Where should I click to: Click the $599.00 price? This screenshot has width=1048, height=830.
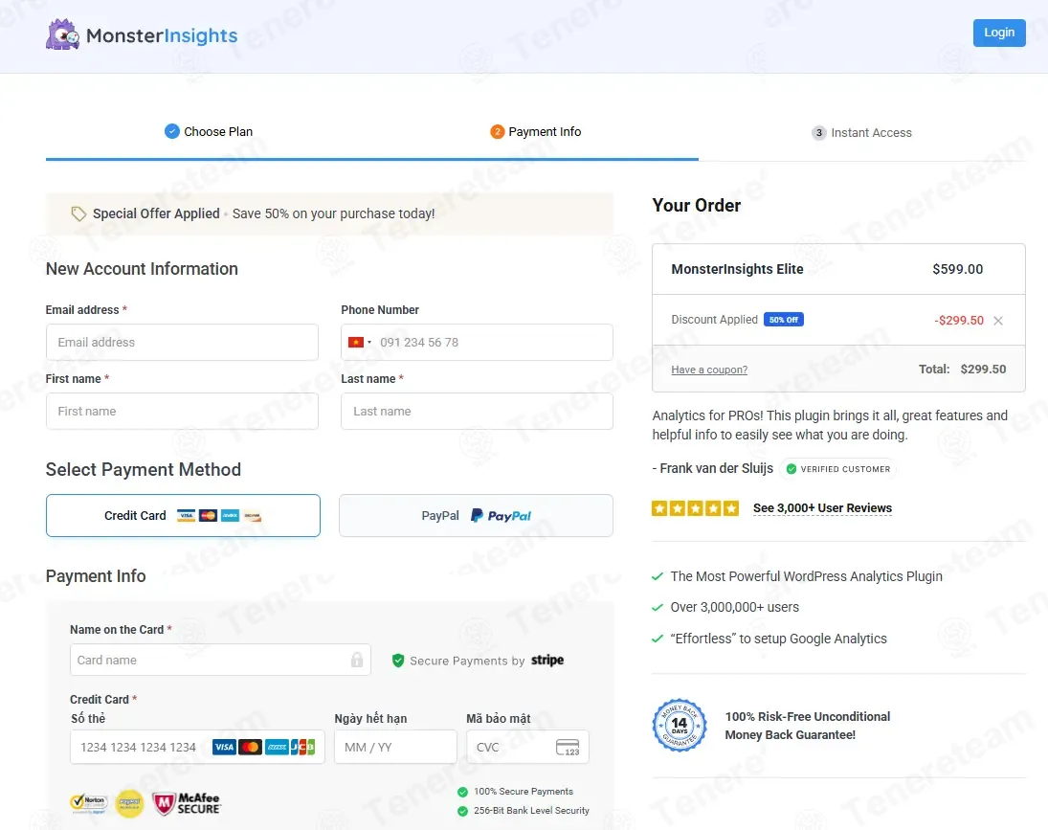(x=958, y=269)
